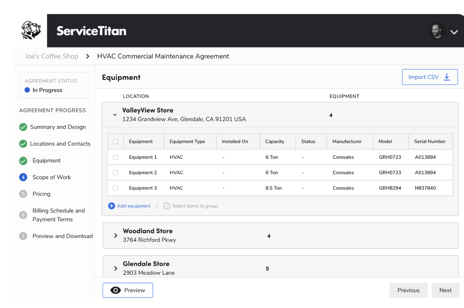This screenshot has height=308, width=464.
Task: Click the info icon beside Select items to group
Action: 167,206
